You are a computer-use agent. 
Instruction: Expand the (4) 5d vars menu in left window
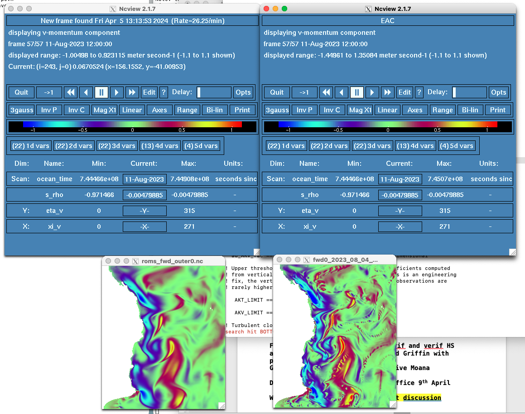[x=201, y=146]
